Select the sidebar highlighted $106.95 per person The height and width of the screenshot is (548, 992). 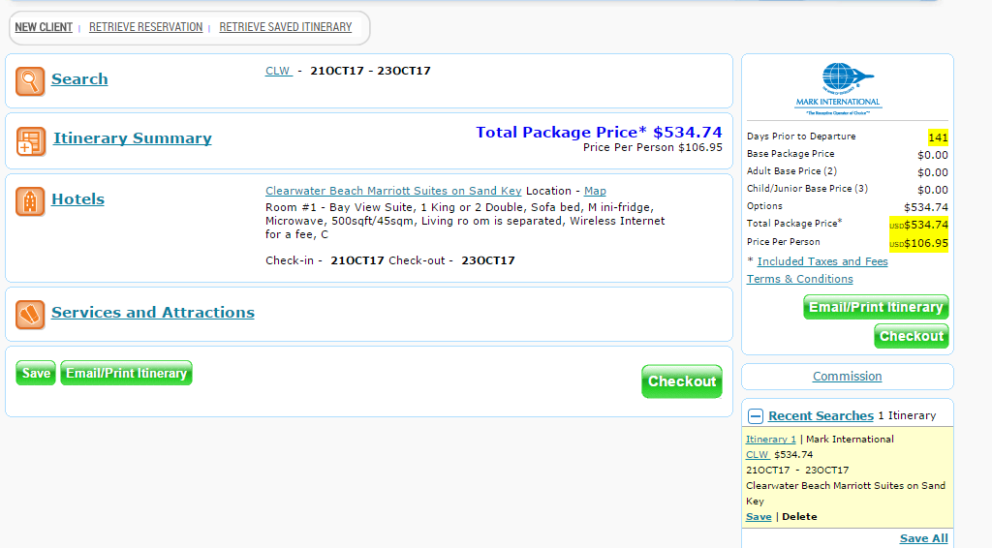click(x=918, y=243)
